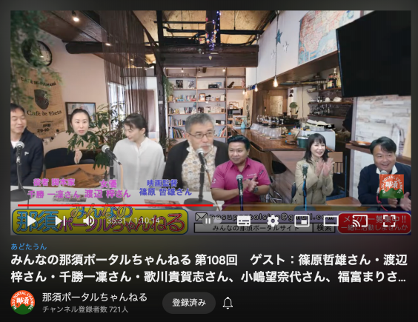The width and height of the screenshot is (418, 322).
Task: Click the video title text 第108回
Action: [216, 260]
